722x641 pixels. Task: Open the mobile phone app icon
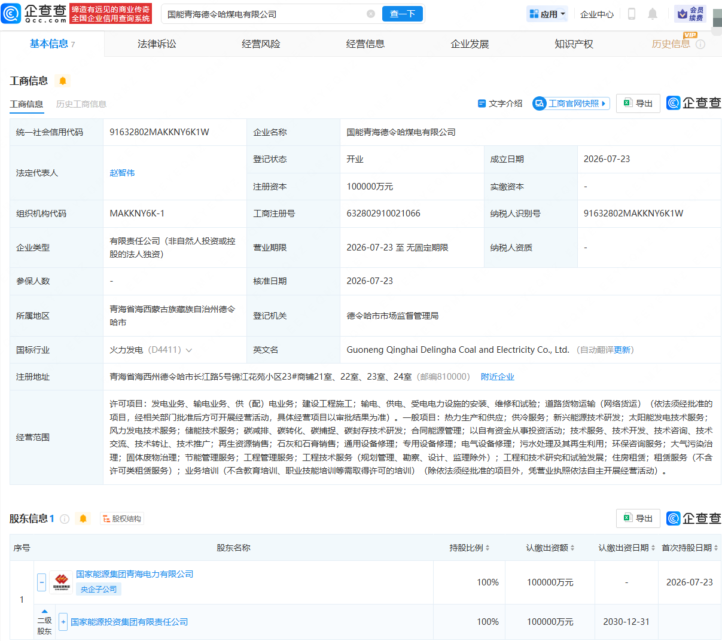(x=631, y=14)
